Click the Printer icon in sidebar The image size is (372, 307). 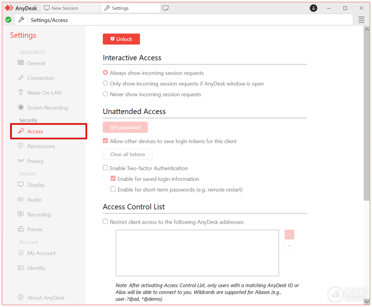(x=21, y=229)
